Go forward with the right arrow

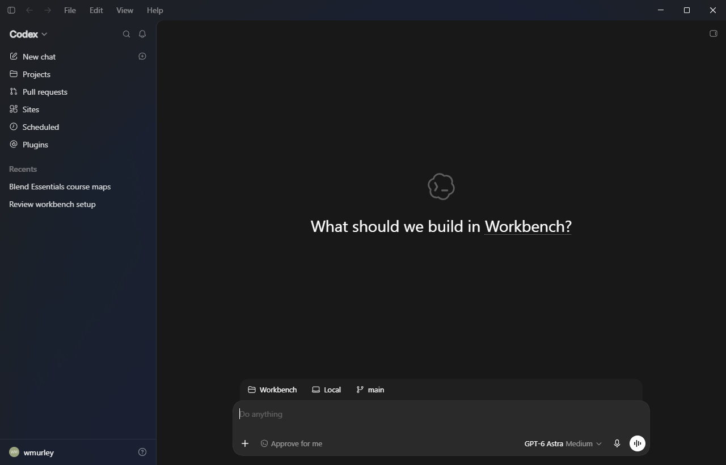coord(48,10)
